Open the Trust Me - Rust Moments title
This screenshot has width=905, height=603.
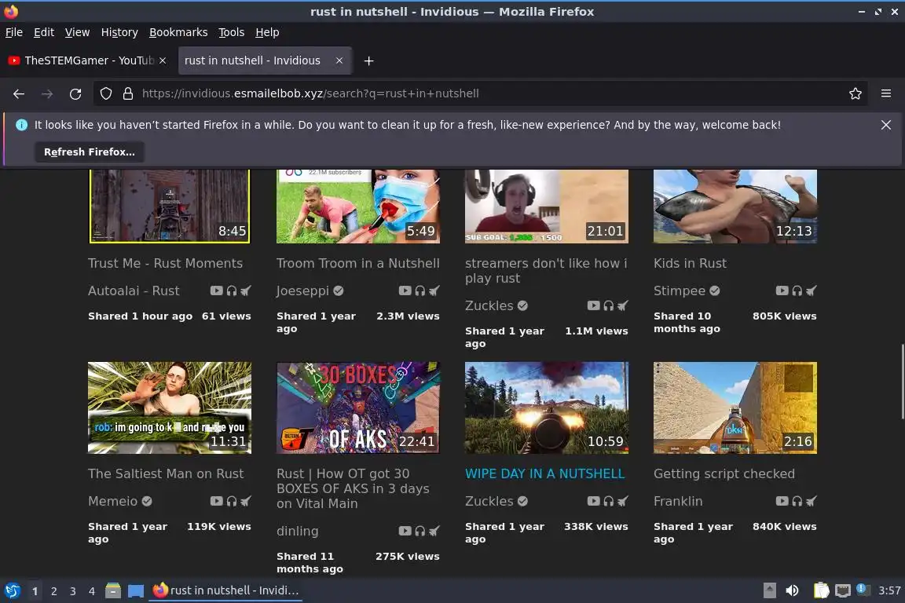click(x=165, y=263)
